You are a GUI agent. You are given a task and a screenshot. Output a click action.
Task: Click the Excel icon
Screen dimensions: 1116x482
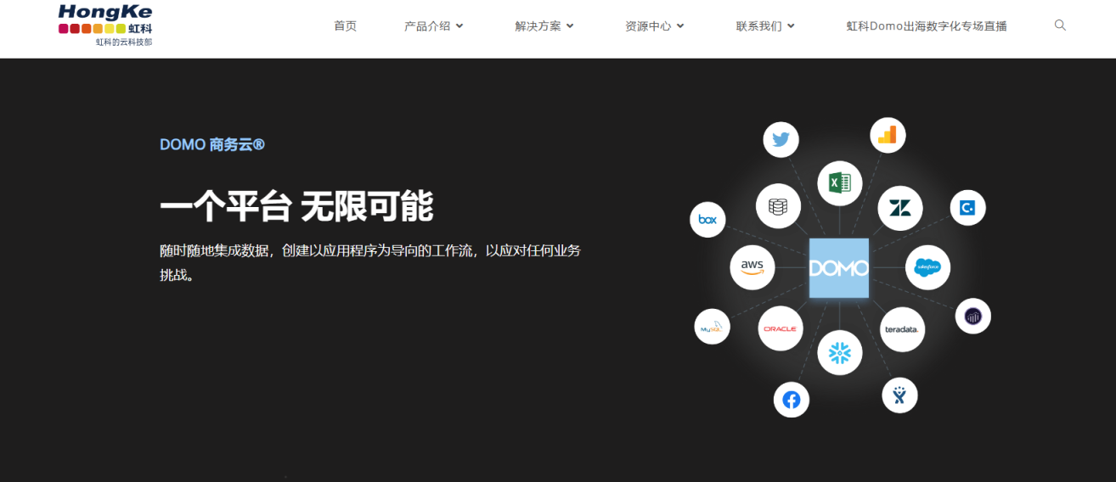[x=840, y=183]
